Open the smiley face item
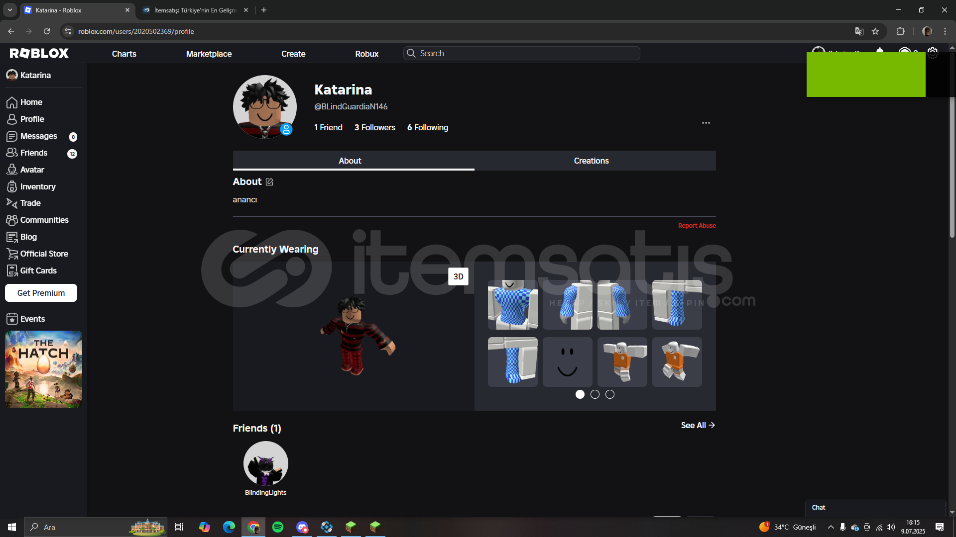 pyautogui.click(x=567, y=362)
